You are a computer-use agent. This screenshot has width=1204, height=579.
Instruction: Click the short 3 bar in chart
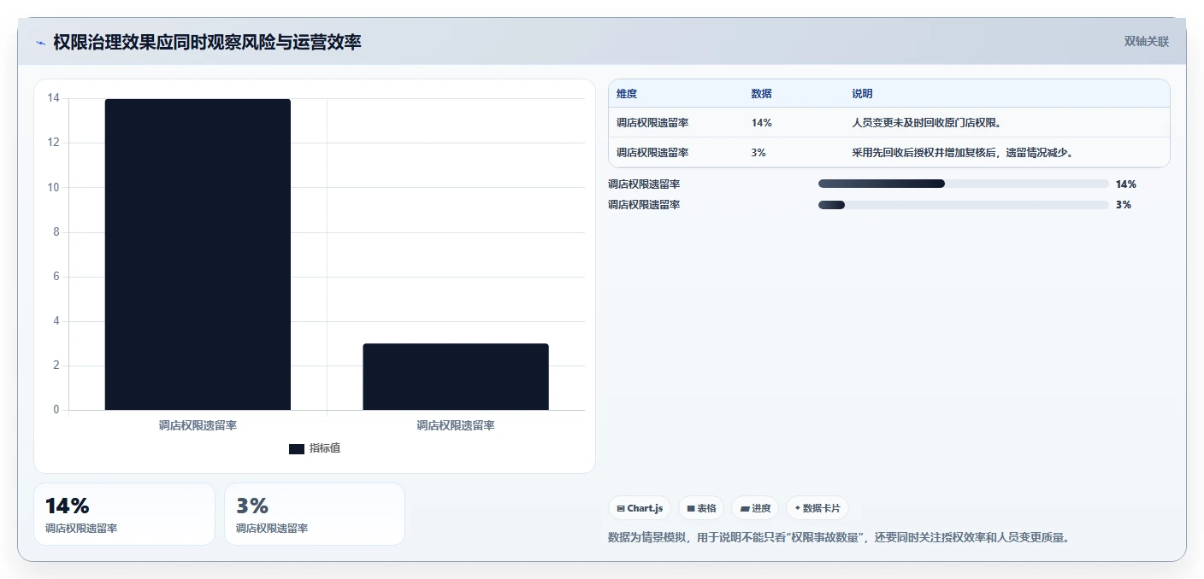pyautogui.click(x=456, y=377)
